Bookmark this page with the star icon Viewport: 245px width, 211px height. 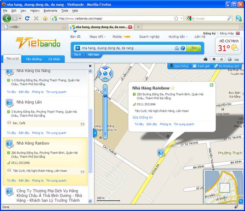176,18
